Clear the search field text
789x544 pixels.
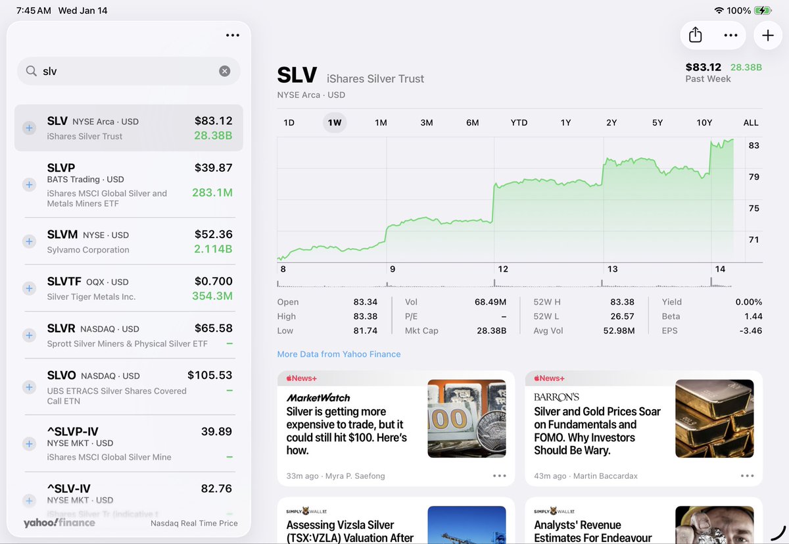225,71
